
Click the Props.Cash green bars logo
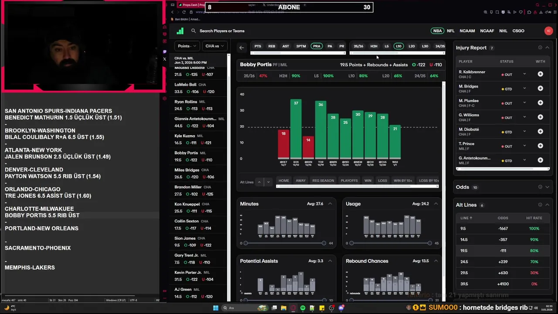[x=180, y=31]
